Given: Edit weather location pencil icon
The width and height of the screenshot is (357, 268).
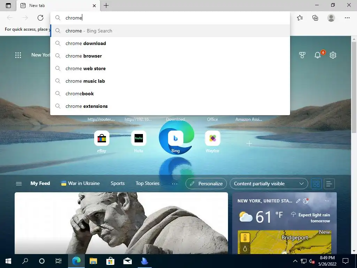Looking at the screenshot, I should tap(298, 201).
